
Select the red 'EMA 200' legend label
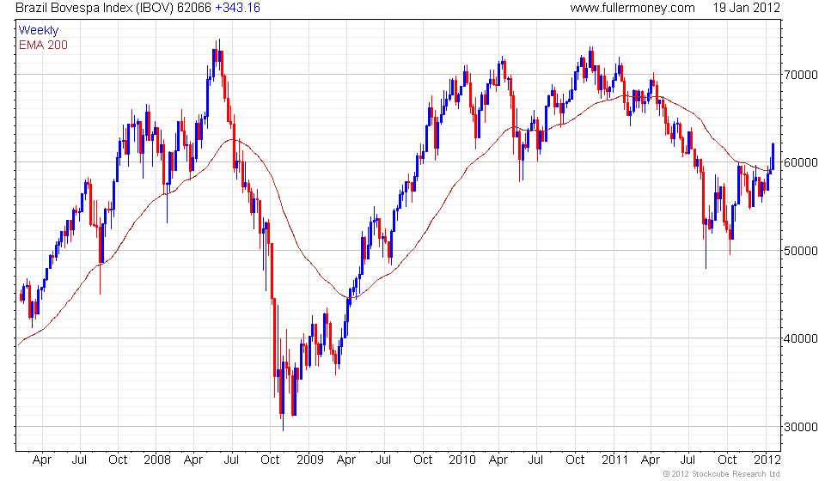pyautogui.click(x=43, y=45)
